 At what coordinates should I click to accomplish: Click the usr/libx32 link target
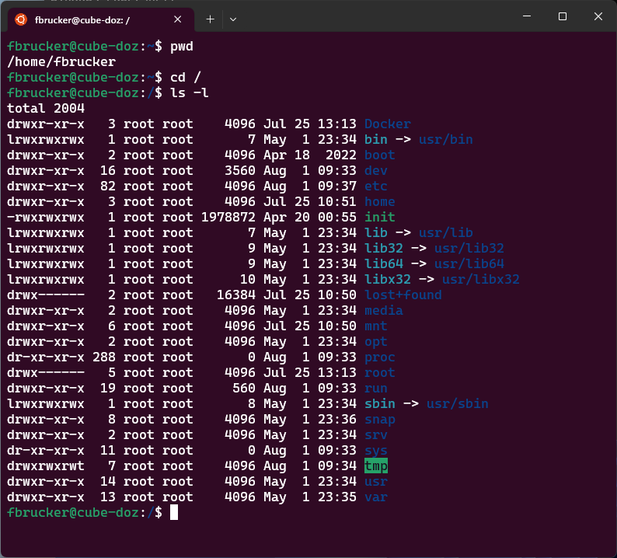[481, 280]
